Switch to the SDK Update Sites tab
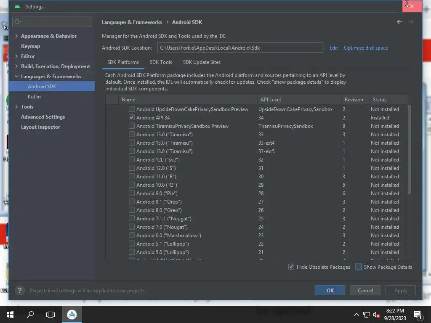 (202, 62)
